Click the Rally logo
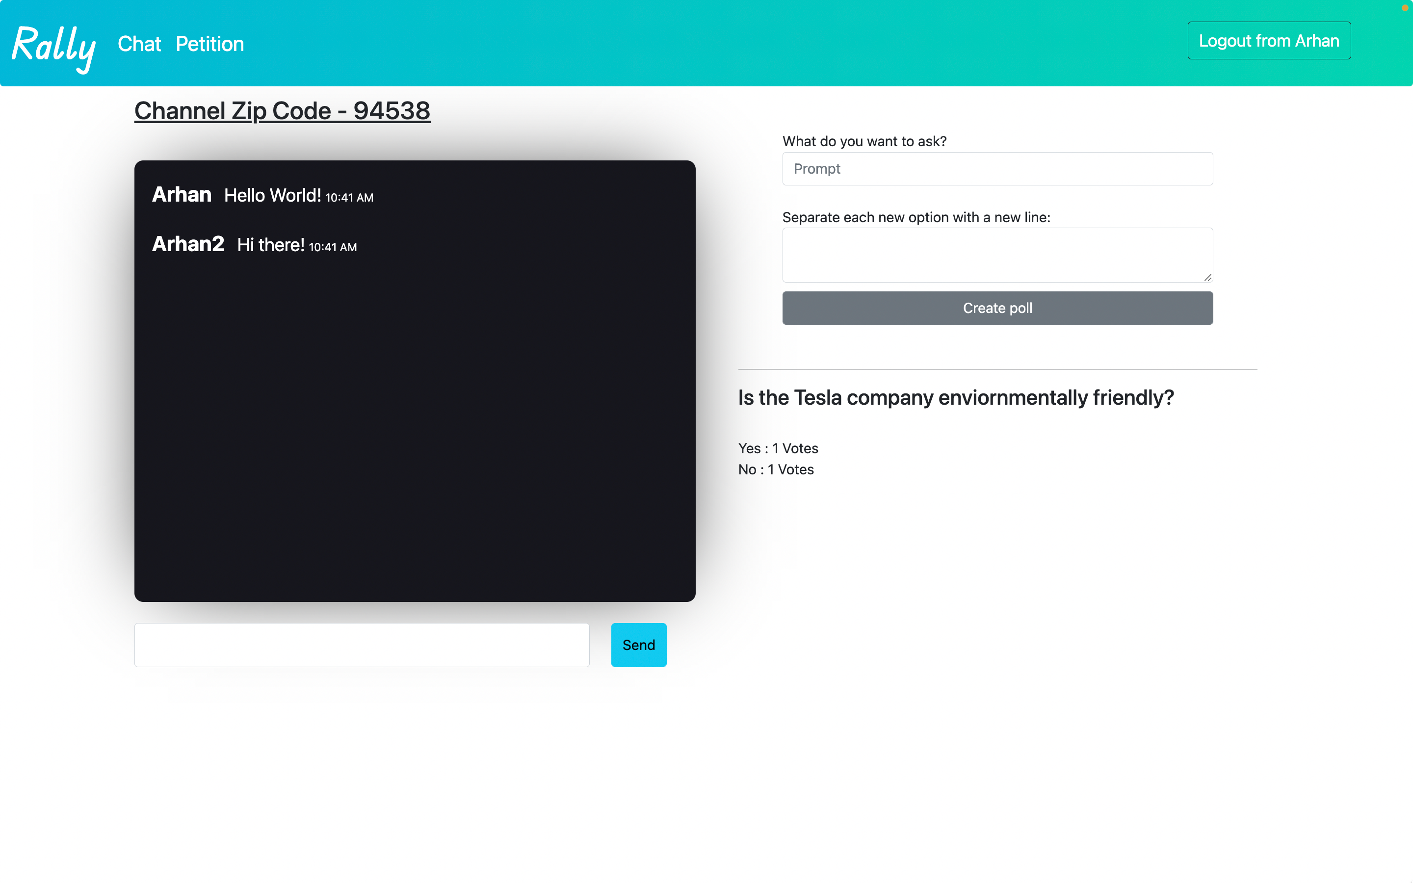The height and width of the screenshot is (883, 1413). click(x=53, y=47)
